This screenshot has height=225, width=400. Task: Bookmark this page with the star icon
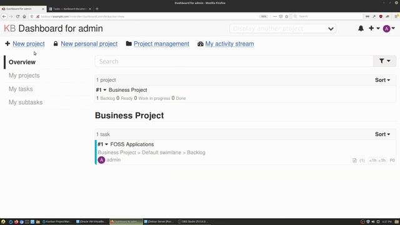click(x=287, y=17)
